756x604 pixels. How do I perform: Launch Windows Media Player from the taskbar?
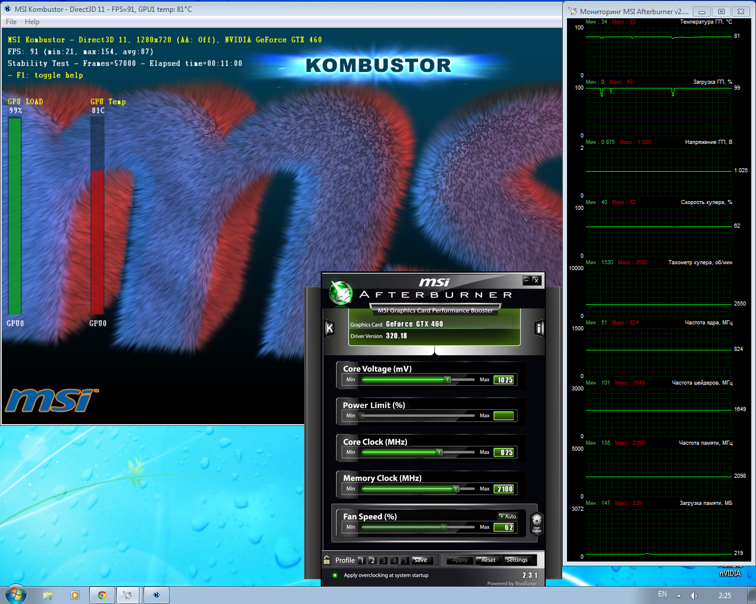pos(74,595)
